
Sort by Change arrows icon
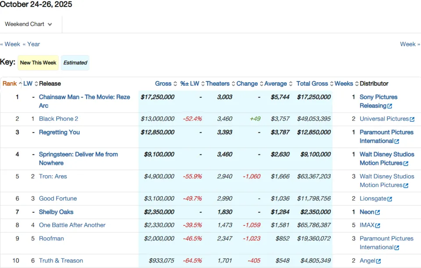click(x=261, y=84)
